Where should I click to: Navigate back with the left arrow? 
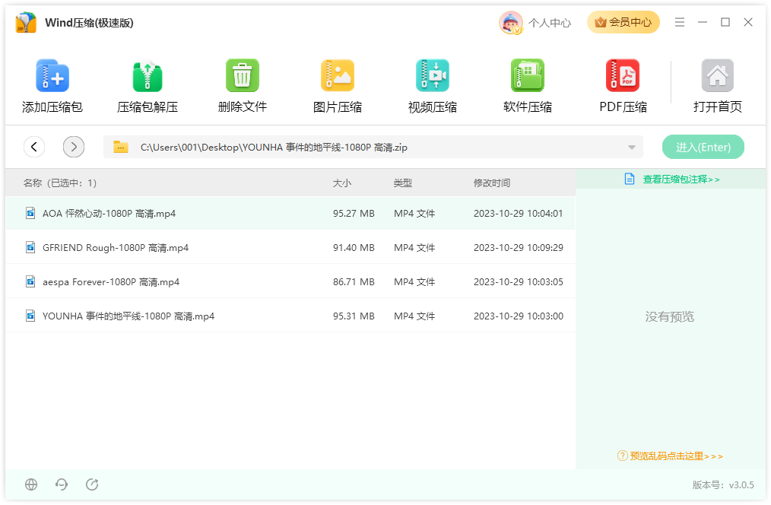tap(34, 147)
